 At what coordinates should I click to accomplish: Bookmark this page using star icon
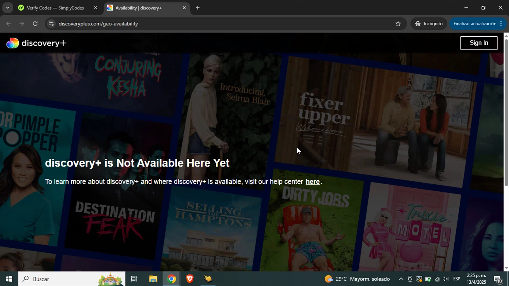(x=398, y=24)
